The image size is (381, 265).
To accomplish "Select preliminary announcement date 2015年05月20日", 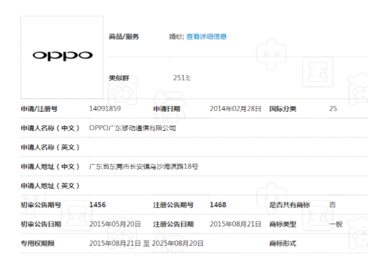I will click(115, 224).
